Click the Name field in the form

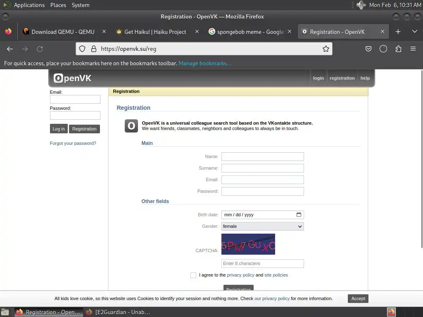click(x=262, y=156)
